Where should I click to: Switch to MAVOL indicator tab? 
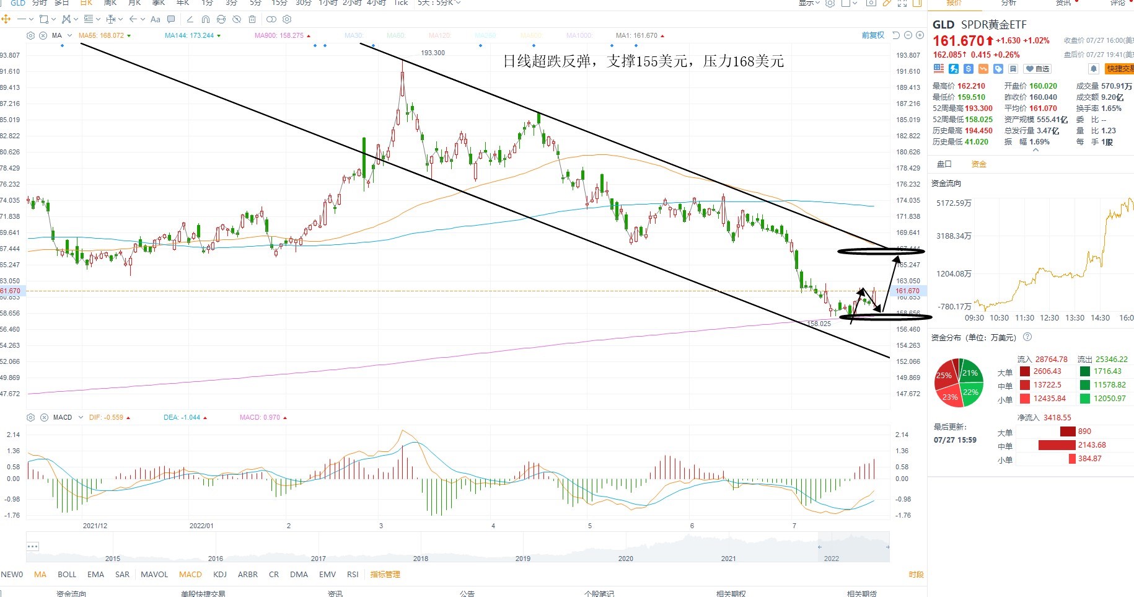[154, 575]
